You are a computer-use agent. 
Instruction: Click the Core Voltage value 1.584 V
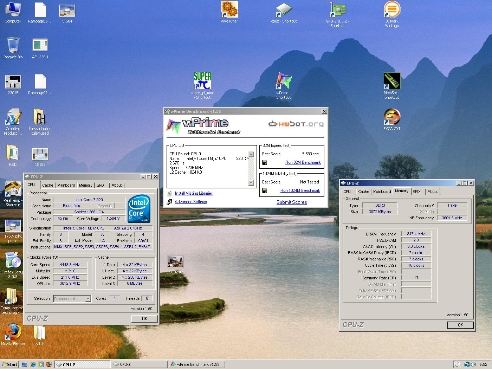coord(113,218)
